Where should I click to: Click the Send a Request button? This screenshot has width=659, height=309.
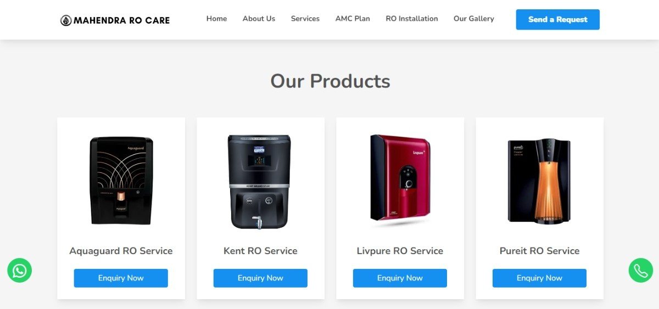[x=558, y=19]
